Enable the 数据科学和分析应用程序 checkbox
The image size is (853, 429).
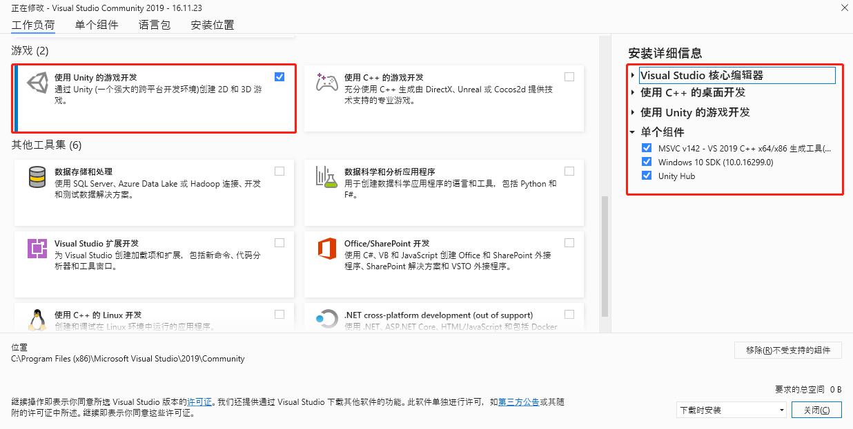click(x=569, y=171)
